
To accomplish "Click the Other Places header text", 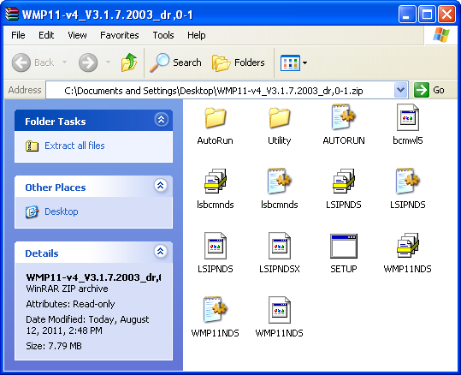I will (56, 187).
